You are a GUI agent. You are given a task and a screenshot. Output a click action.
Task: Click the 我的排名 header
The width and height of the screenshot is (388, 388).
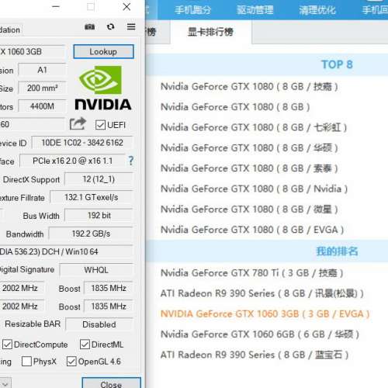click(x=337, y=251)
